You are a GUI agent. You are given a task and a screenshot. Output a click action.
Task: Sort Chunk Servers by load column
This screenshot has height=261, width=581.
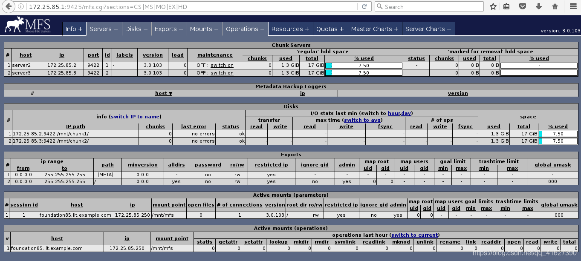(x=178, y=55)
